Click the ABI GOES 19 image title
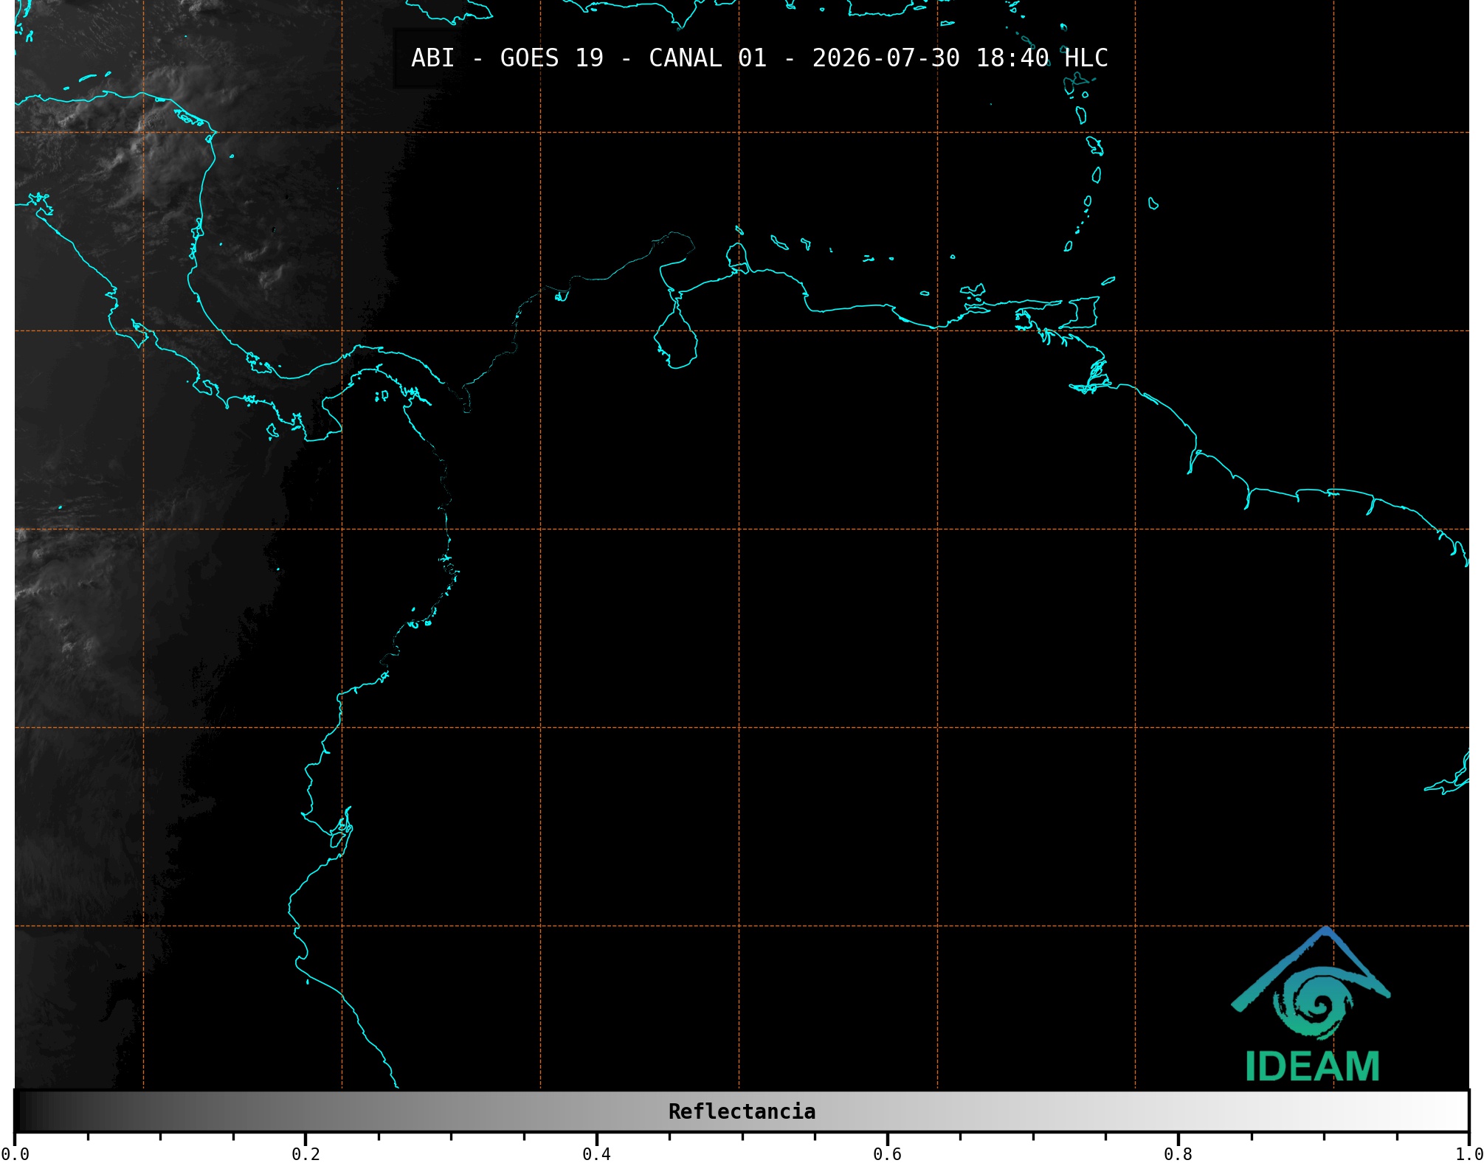The height and width of the screenshot is (1163, 1484). point(759,58)
